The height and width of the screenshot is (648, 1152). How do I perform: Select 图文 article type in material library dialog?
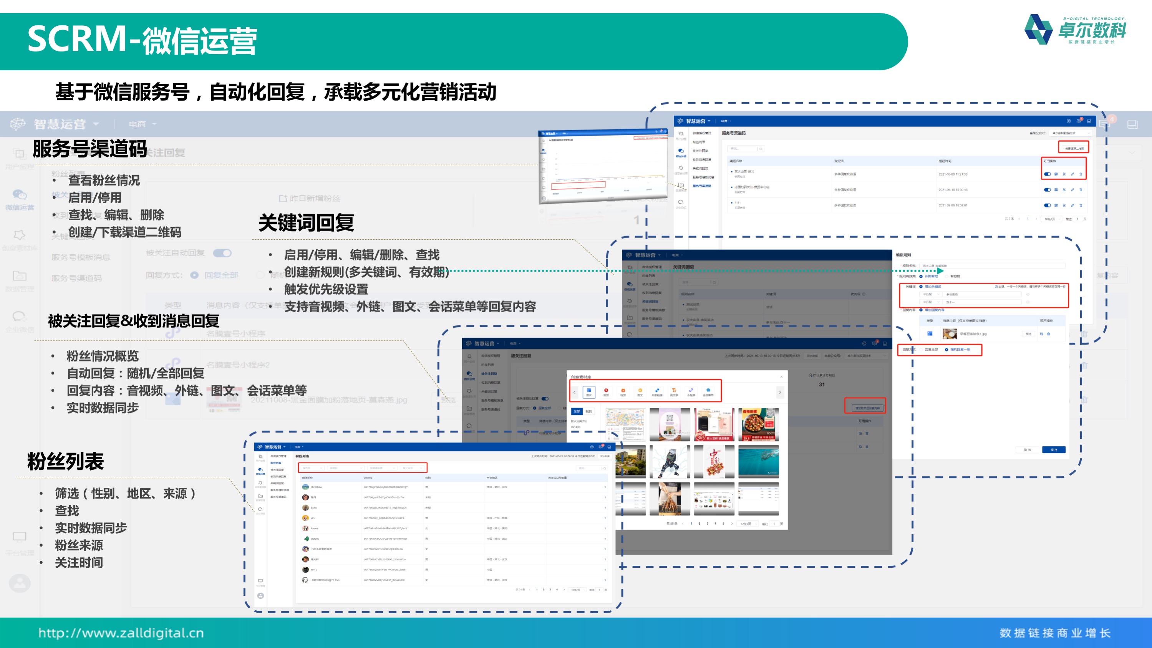click(x=640, y=392)
